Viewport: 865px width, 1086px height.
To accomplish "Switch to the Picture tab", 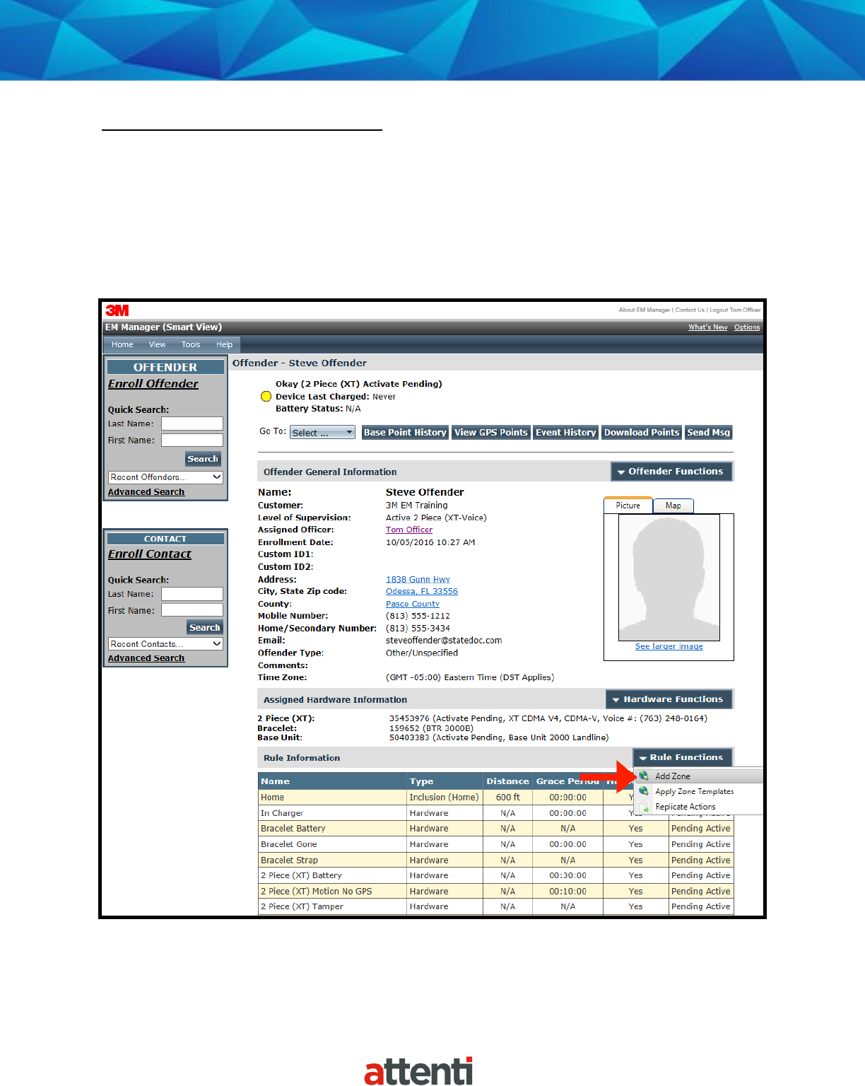I will coord(628,506).
